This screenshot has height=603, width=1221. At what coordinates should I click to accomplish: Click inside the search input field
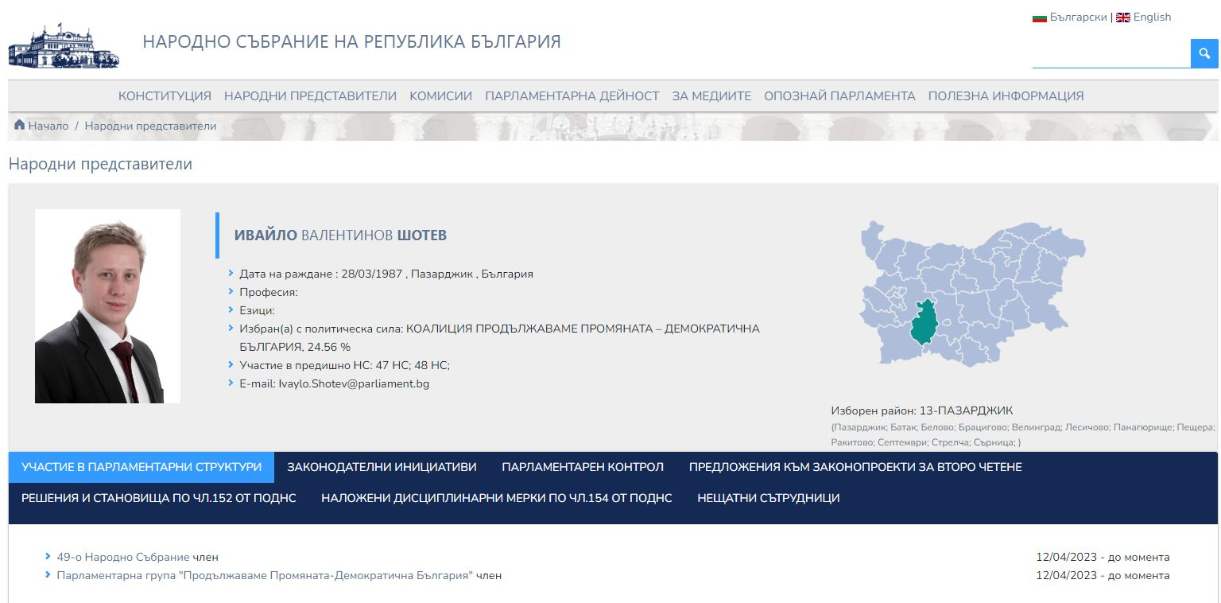point(1111,53)
